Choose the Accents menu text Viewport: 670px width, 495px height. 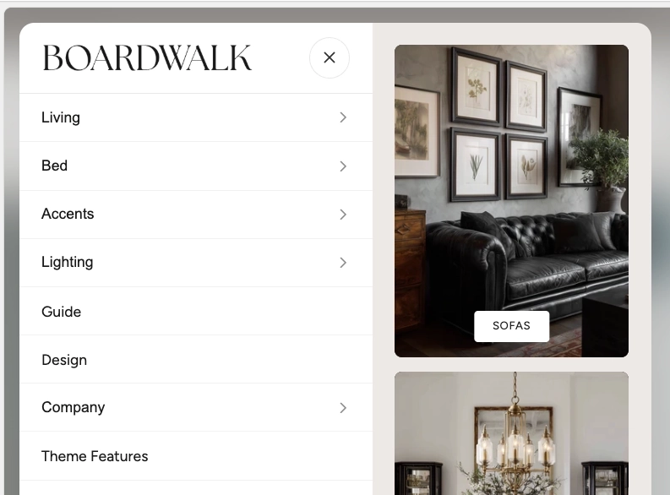[x=68, y=214]
